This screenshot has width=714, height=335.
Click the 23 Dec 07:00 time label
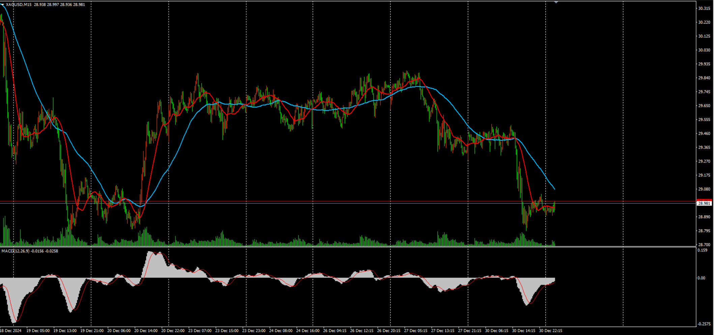tap(200, 331)
